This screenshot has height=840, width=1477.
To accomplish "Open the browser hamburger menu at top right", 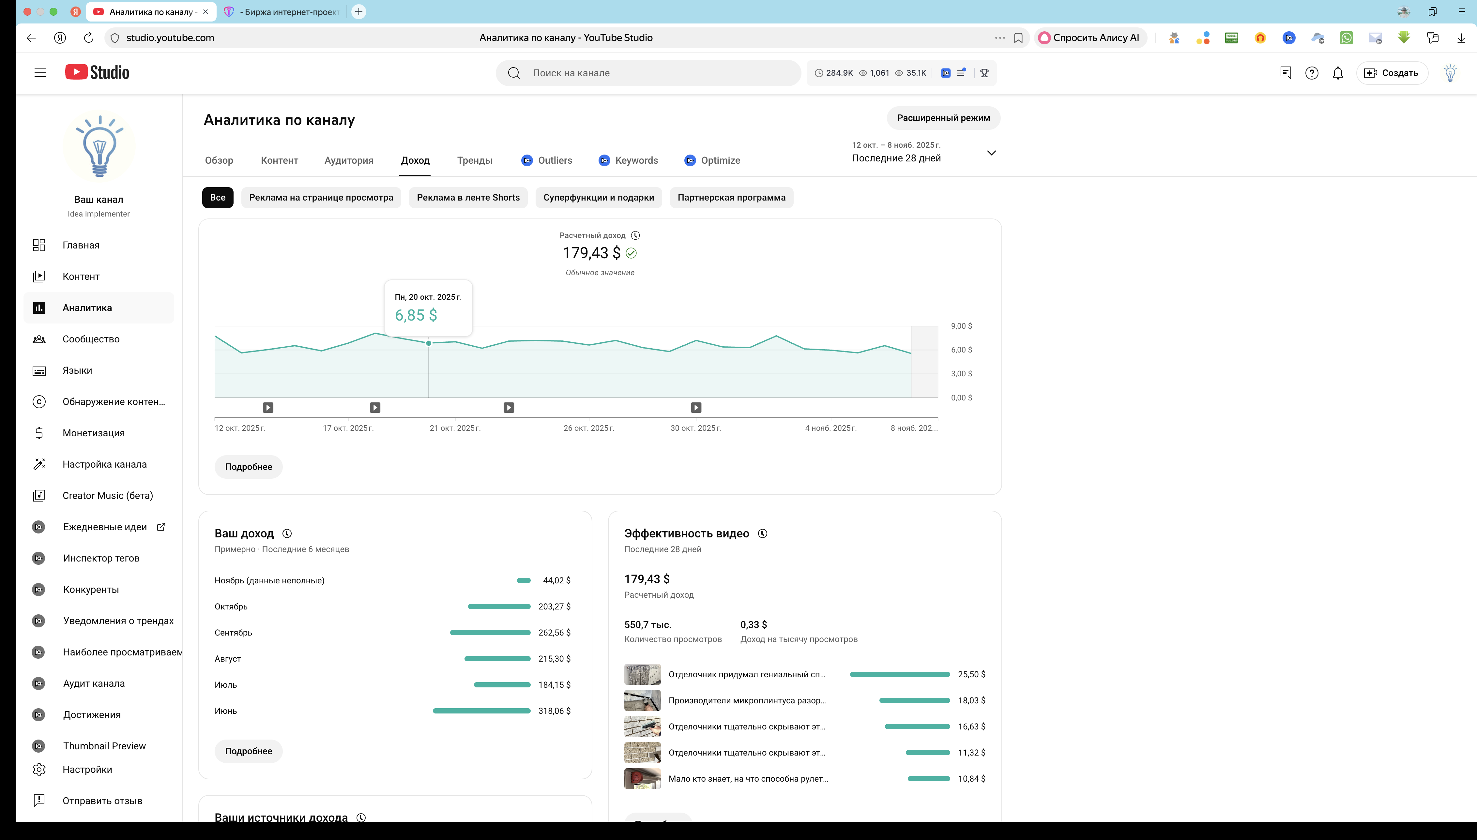I will [1461, 11].
